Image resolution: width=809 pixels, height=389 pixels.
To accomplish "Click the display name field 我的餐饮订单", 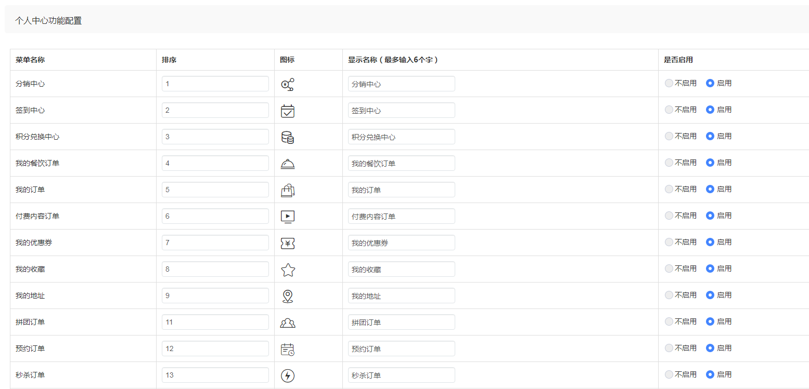I will point(402,163).
